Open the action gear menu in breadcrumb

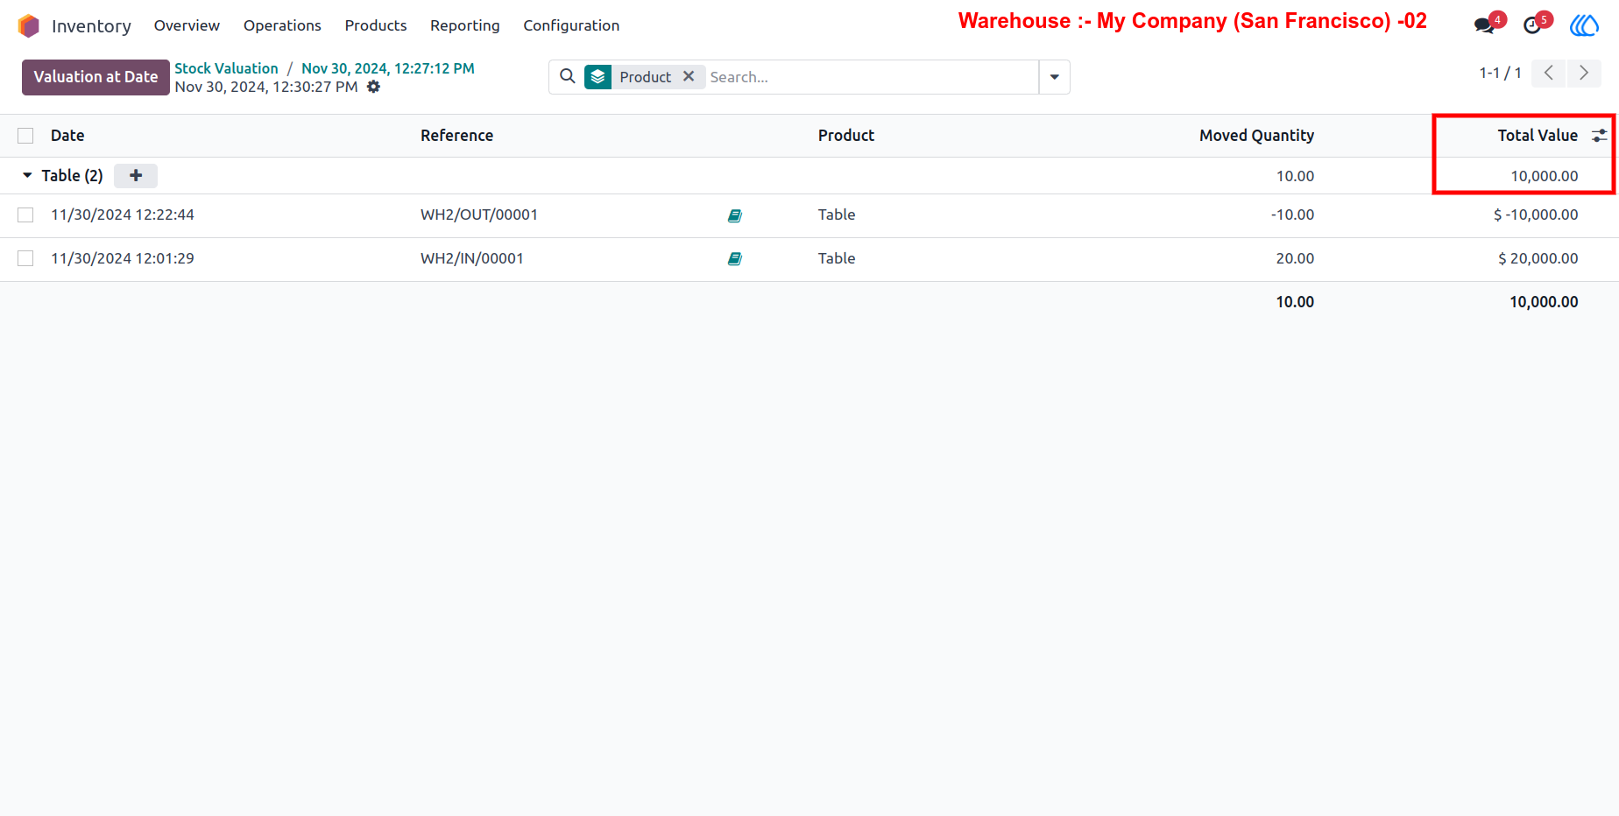374,87
